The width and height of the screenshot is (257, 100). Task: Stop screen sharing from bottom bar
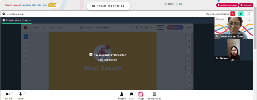click(141, 96)
